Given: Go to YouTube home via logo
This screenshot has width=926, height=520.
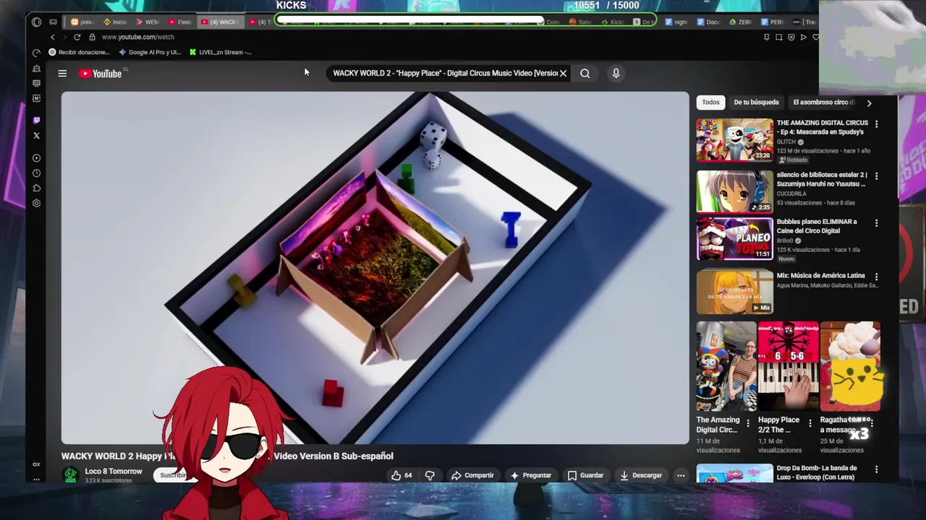Looking at the screenshot, I should 101,73.
